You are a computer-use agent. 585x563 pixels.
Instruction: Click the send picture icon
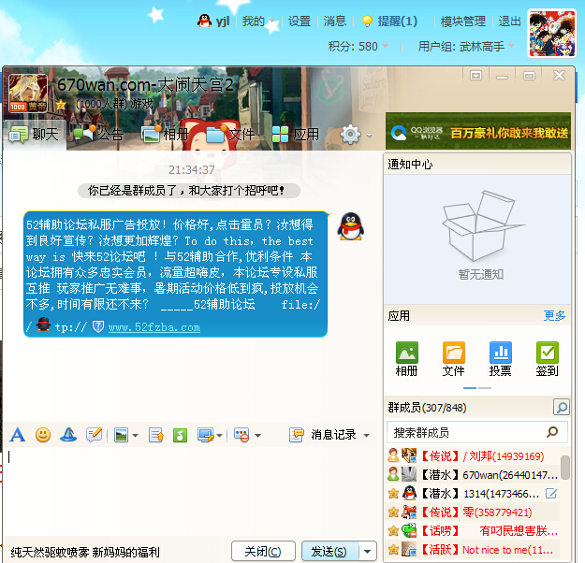click(x=122, y=435)
